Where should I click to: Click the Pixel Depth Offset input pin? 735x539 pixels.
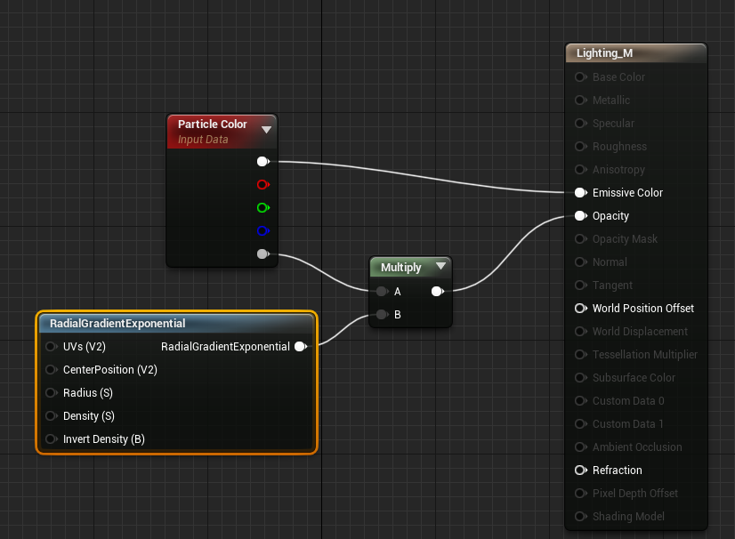point(581,493)
